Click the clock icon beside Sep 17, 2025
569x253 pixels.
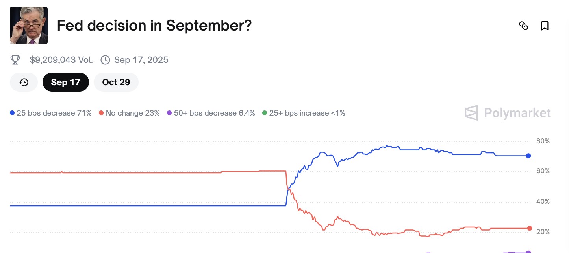pos(105,60)
